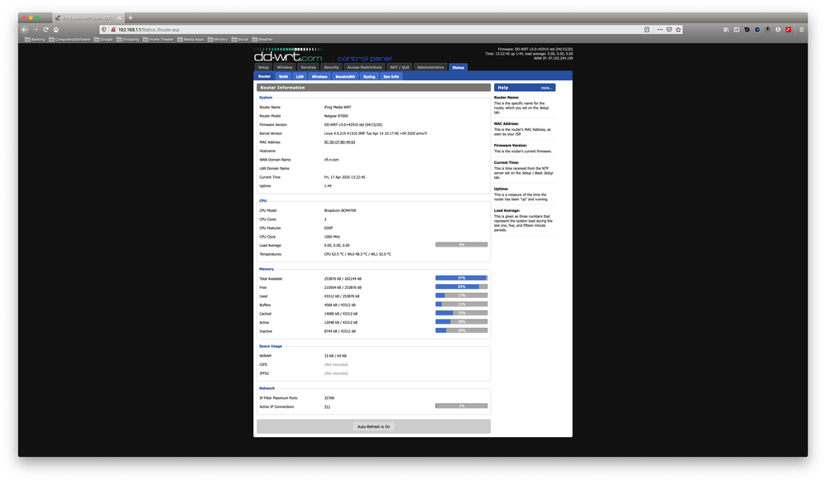Click the browser Back arrow
The height and width of the screenshot is (481, 826).
[x=25, y=29]
